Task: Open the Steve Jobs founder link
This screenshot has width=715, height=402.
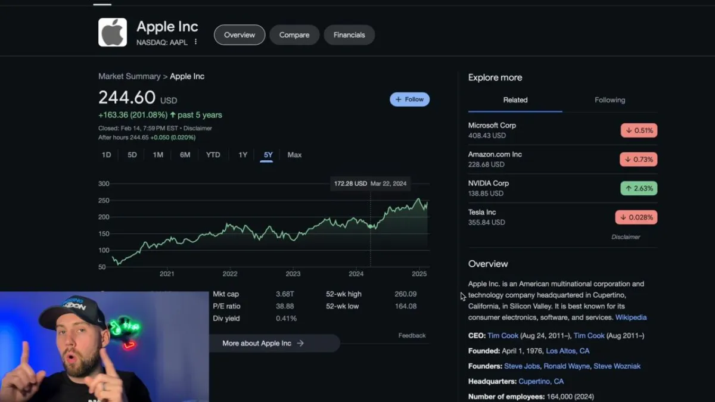Action: point(522,366)
